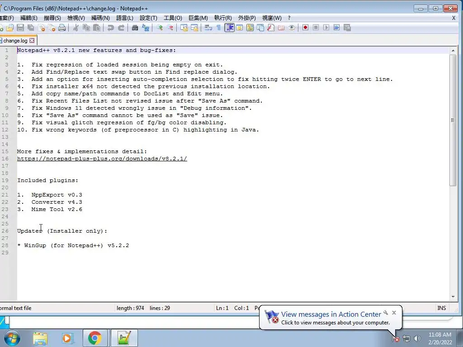
Task: Click the Zoom Out toolbar icon
Action: pos(170,28)
